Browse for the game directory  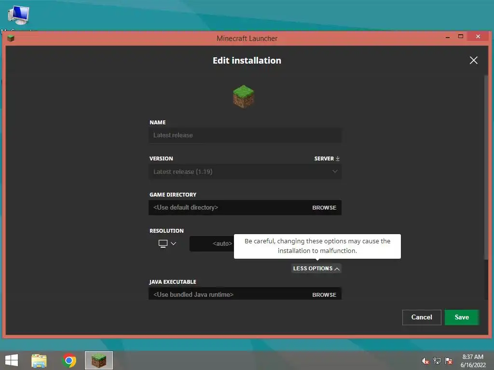[x=324, y=208]
